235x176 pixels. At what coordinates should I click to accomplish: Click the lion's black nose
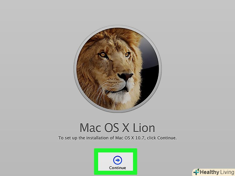126,76
